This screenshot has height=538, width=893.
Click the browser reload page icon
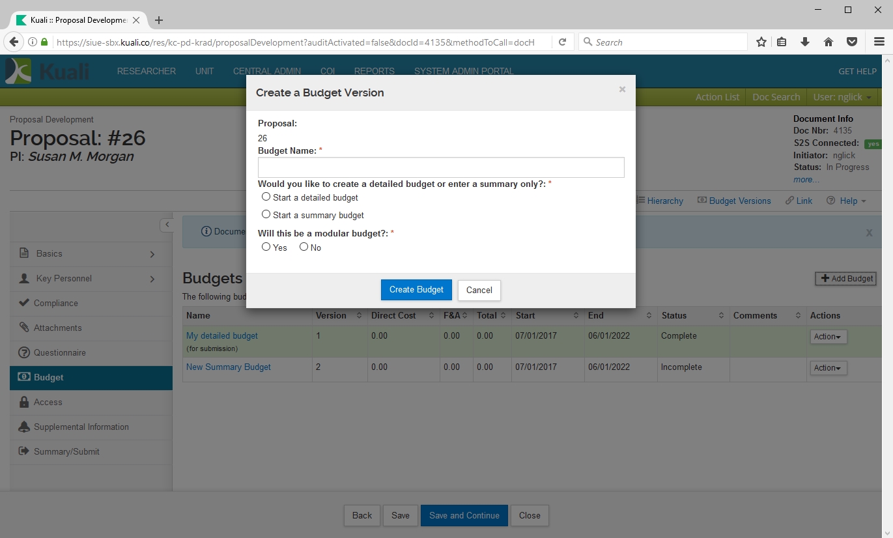click(563, 42)
